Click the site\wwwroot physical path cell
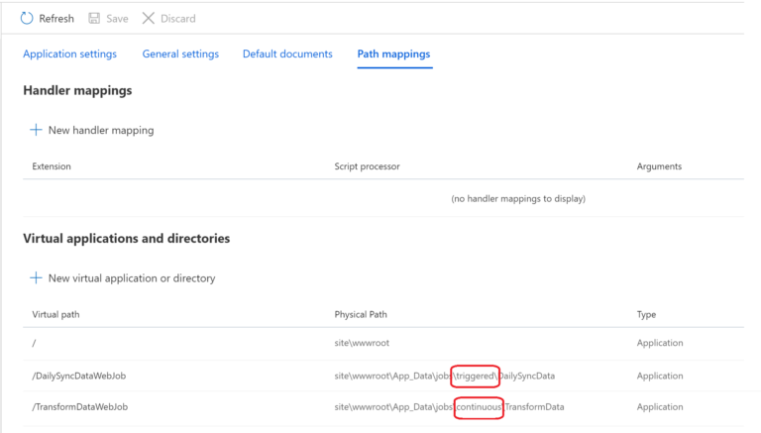The width and height of the screenshot is (761, 433). (361, 343)
